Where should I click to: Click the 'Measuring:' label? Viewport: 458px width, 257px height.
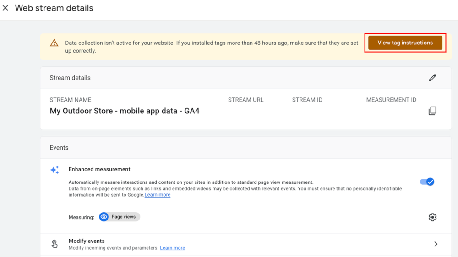(82, 217)
